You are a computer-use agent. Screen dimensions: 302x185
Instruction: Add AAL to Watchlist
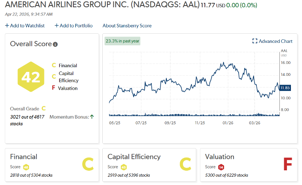click(25, 26)
